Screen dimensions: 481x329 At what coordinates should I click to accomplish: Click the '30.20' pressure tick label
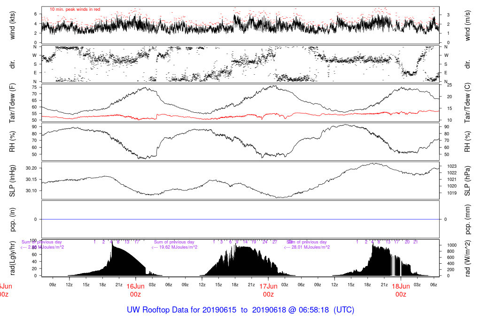point(31,168)
